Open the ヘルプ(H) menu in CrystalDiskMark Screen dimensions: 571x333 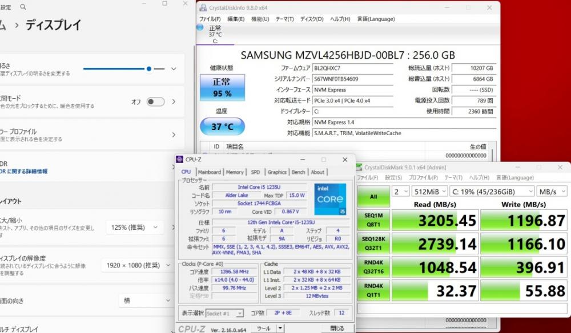click(479, 177)
